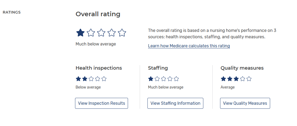
Task: Click the last empty star under Health inspections
Action: pyautogui.click(x=104, y=79)
